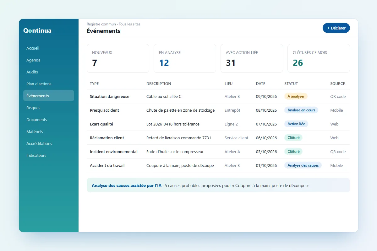Click the Source column header
377x251 pixels.
tap(337, 84)
